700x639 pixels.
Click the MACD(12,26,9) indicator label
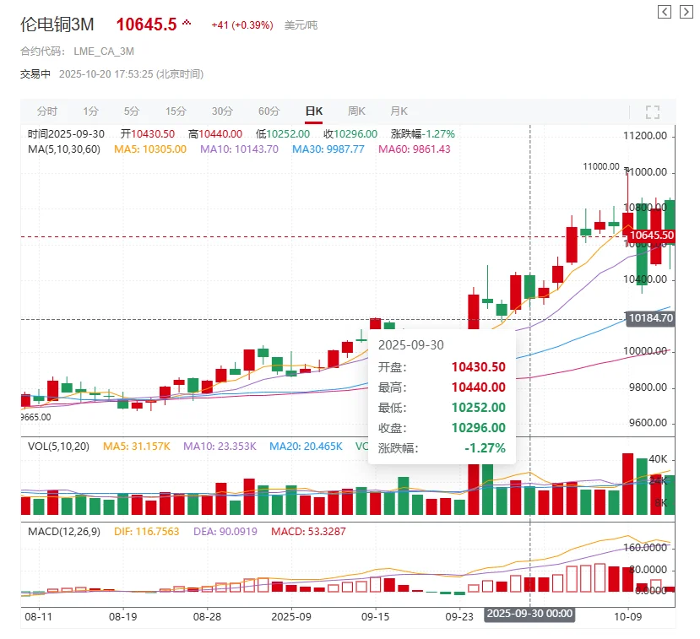pos(66,533)
